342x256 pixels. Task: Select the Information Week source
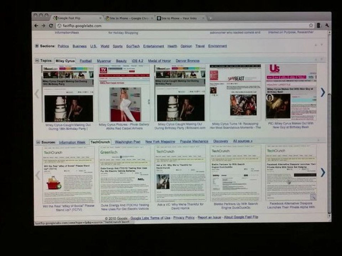click(72, 142)
